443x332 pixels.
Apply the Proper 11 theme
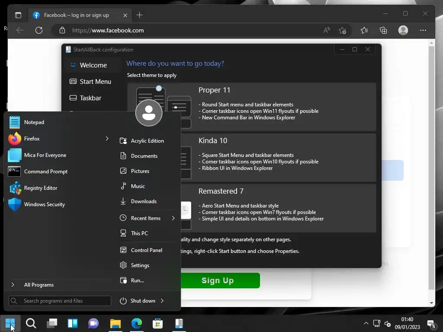click(251, 107)
